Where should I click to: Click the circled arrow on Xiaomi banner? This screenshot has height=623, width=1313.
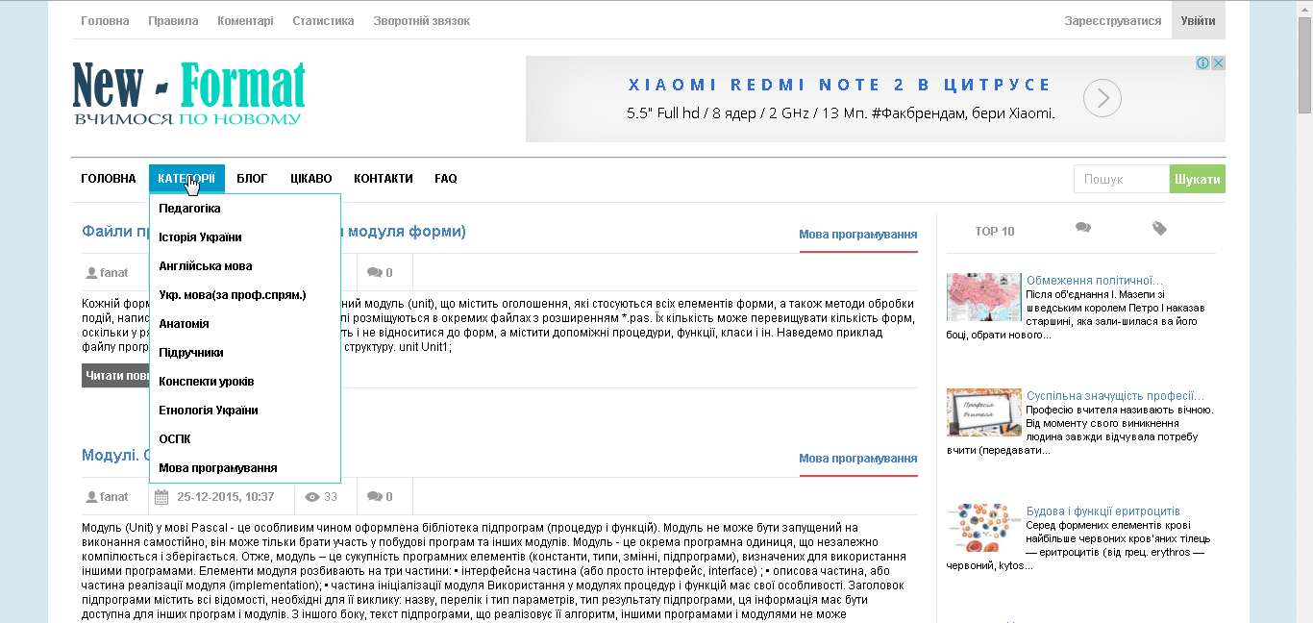point(1102,98)
